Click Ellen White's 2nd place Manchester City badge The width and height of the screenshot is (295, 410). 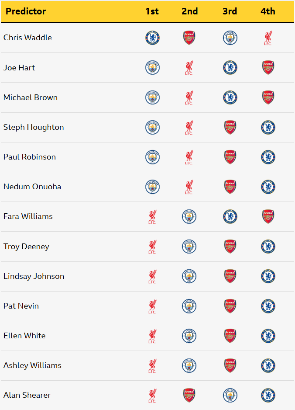pos(189,336)
